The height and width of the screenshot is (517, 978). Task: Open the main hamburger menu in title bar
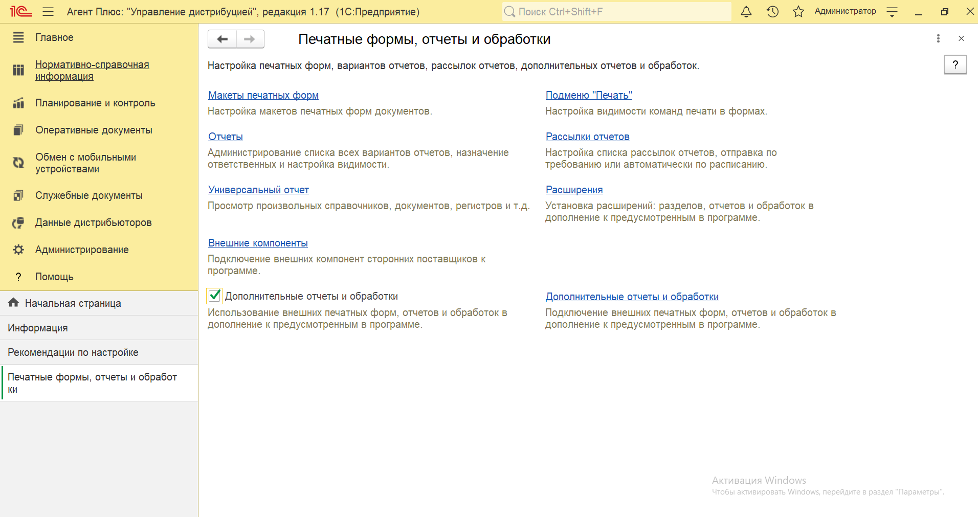click(x=48, y=12)
